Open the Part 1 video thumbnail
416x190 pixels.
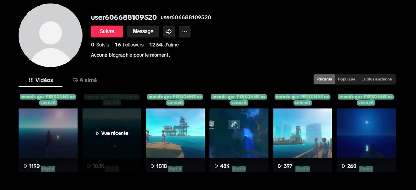point(366,133)
